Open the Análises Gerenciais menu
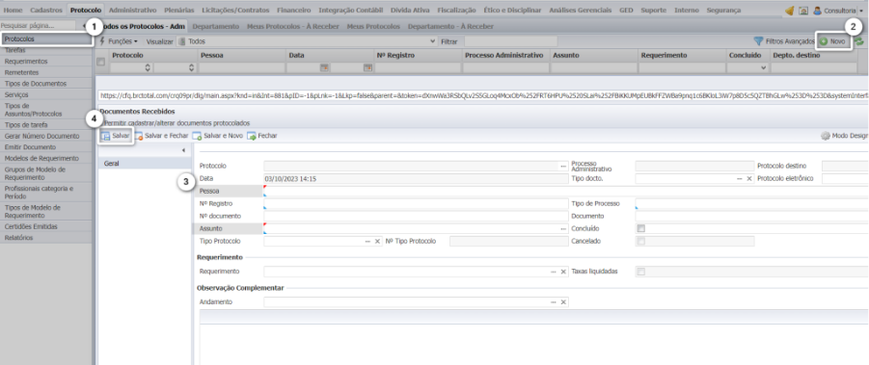The height and width of the screenshot is (365, 869). tap(581, 10)
